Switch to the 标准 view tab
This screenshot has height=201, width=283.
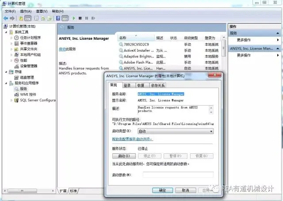coord(73,191)
